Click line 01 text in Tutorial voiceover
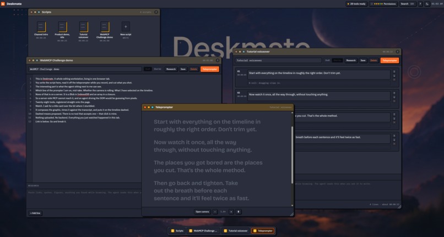The image size is (444, 237). (318, 75)
